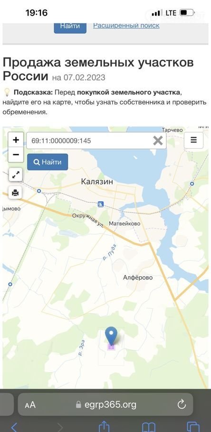This screenshot has height=432, width=211.
Task: Clear cadastral number with X icon
Action: click(x=158, y=141)
